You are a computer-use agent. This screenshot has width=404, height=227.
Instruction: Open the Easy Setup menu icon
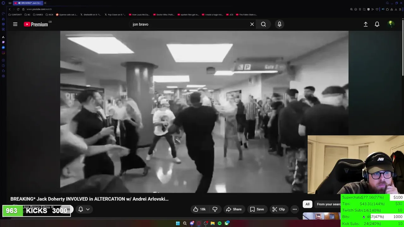pos(400,9)
